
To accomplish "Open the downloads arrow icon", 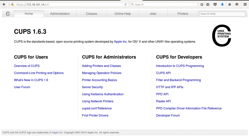I will coord(222,4).
